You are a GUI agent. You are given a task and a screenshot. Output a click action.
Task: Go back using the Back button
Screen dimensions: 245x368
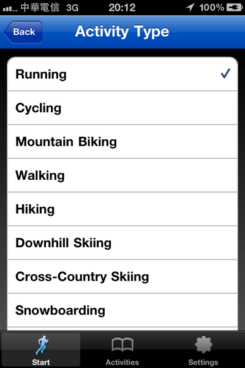23,32
